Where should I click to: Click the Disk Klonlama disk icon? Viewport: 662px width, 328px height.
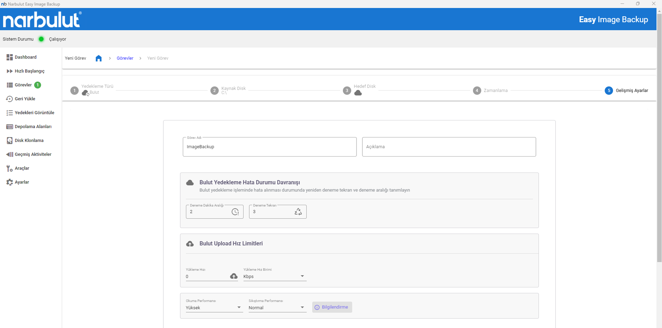pos(9,141)
